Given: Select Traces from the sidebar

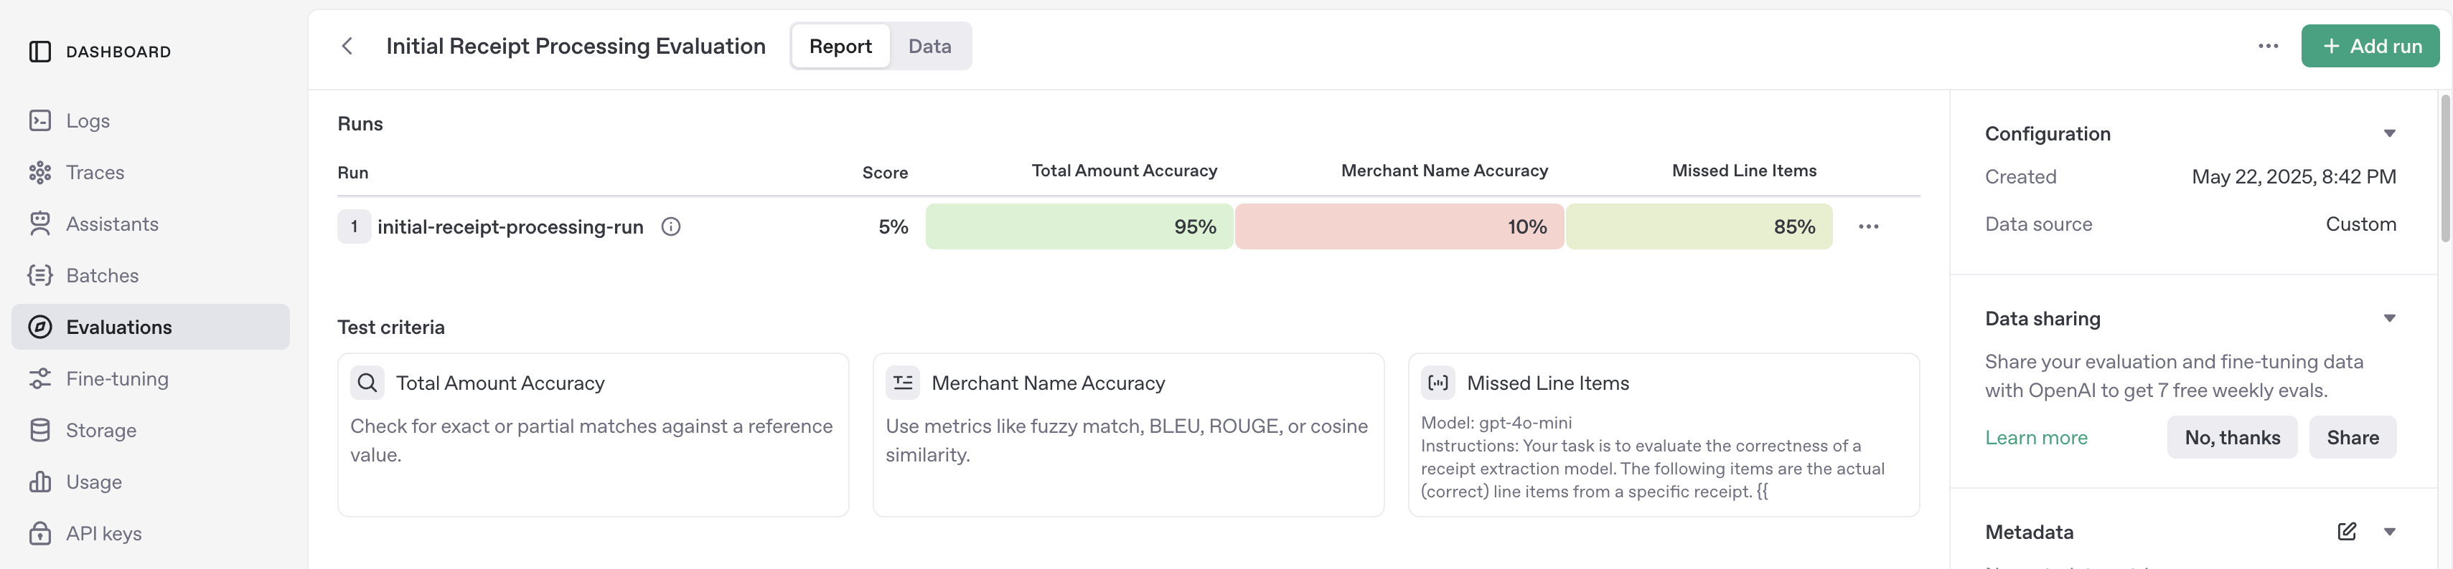Looking at the screenshot, I should (95, 172).
